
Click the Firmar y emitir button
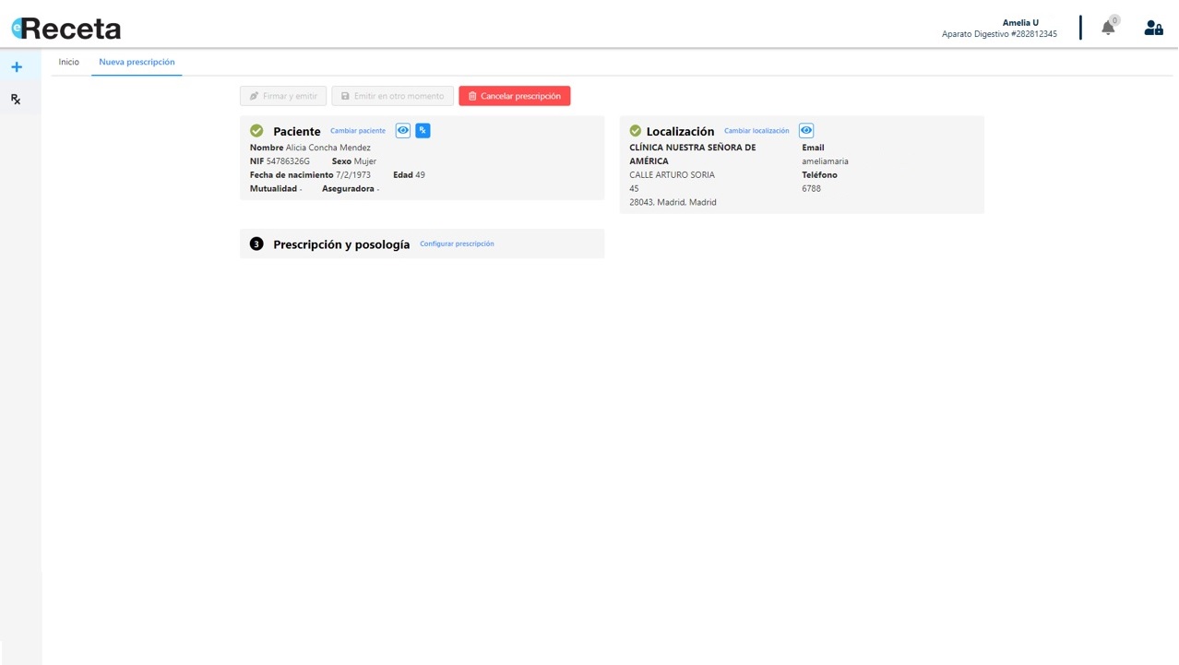click(x=283, y=96)
